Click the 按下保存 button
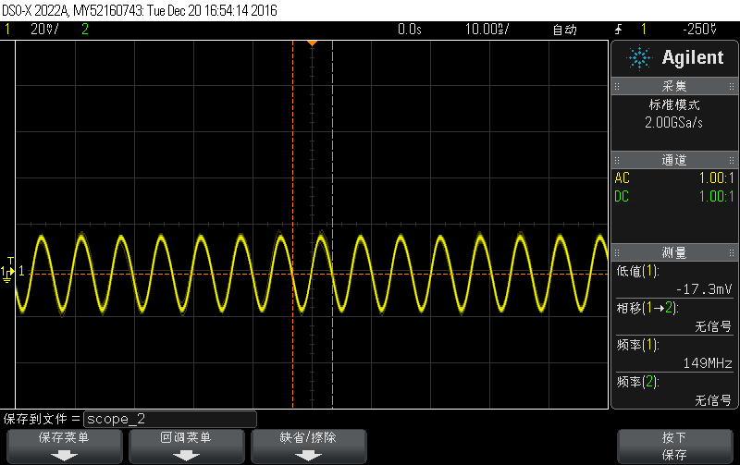Screen dimensions: 740x465 [675, 447]
